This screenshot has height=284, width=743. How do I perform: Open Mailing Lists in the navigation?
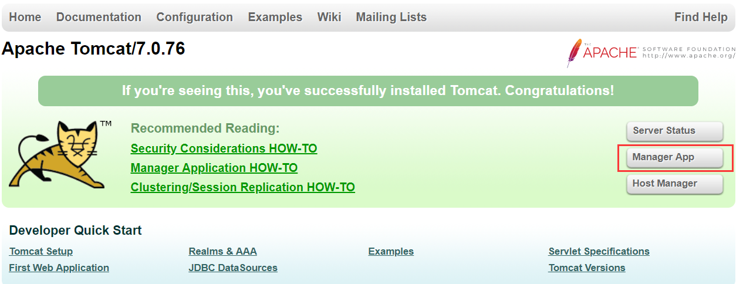pyautogui.click(x=391, y=17)
